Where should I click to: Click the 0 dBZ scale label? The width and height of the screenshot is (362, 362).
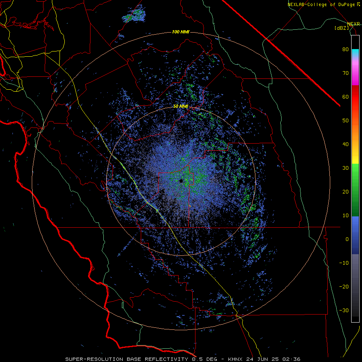coord(347,239)
